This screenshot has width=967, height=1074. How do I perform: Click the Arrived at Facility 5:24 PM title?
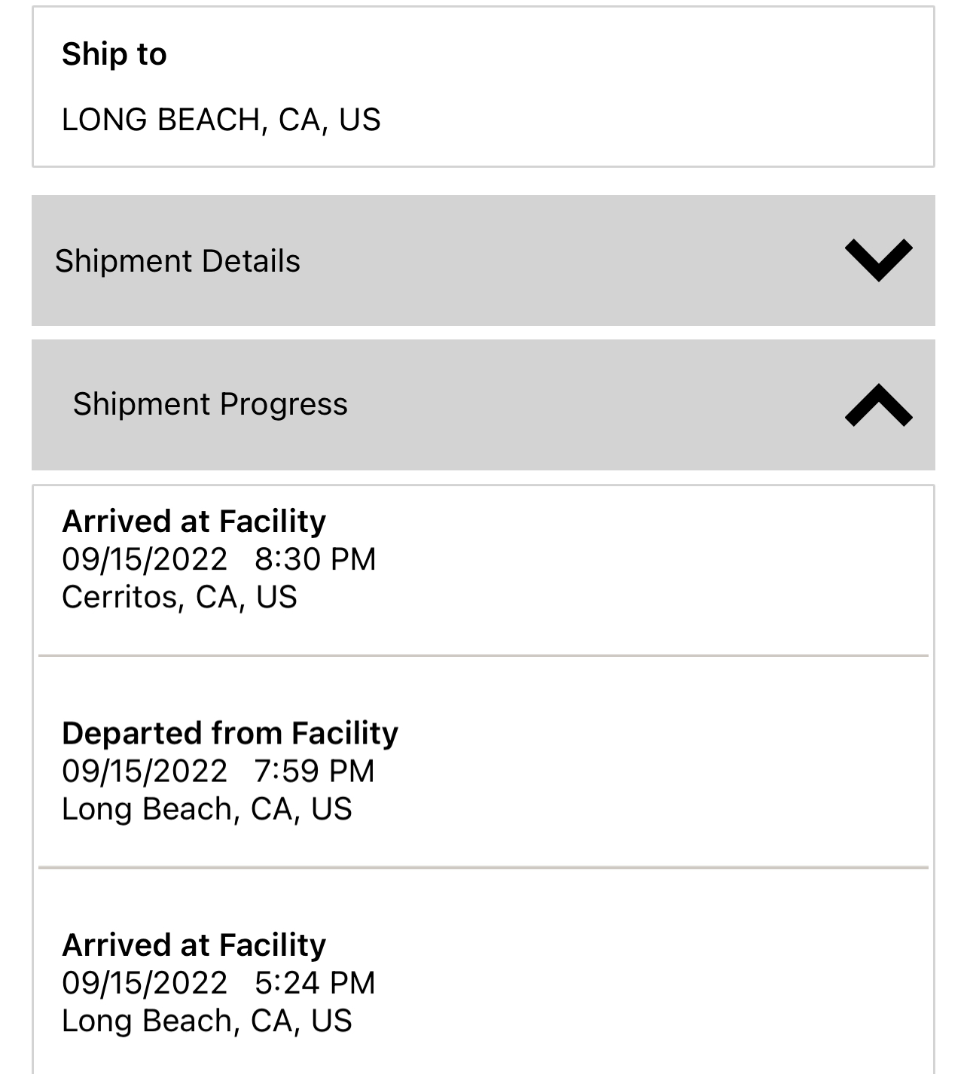(x=194, y=945)
